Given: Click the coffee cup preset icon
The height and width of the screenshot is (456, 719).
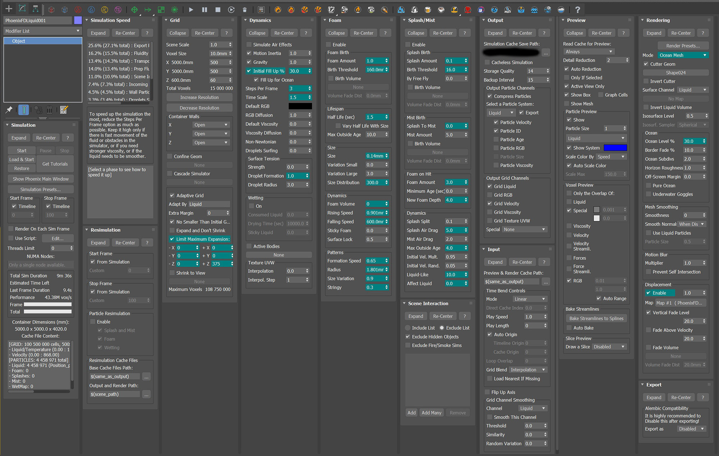Looking at the screenshot, I should click(x=441, y=10).
